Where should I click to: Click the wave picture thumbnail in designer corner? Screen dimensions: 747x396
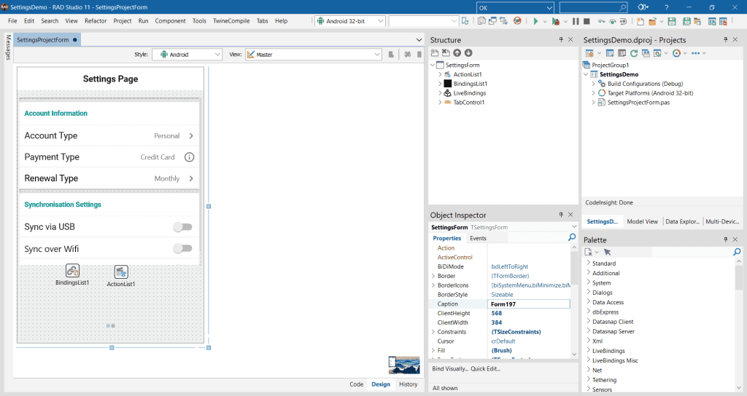[x=404, y=365]
